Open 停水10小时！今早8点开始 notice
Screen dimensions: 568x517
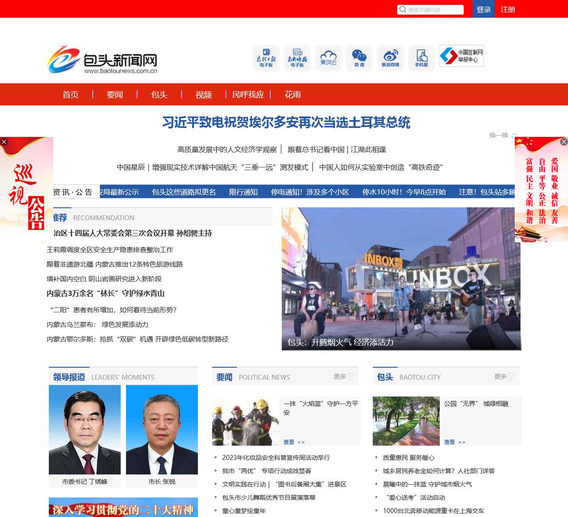click(404, 192)
